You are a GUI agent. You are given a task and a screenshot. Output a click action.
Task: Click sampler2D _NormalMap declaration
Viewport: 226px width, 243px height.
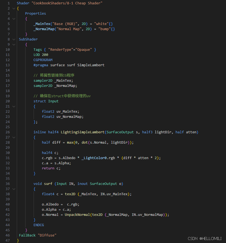pos(55,86)
